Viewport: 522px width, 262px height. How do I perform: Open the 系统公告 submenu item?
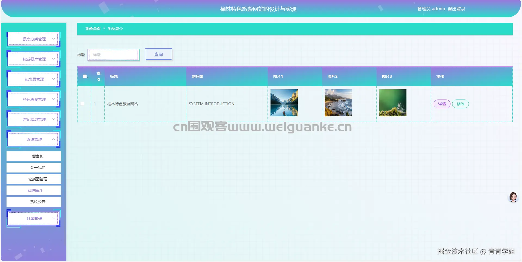[x=34, y=202]
